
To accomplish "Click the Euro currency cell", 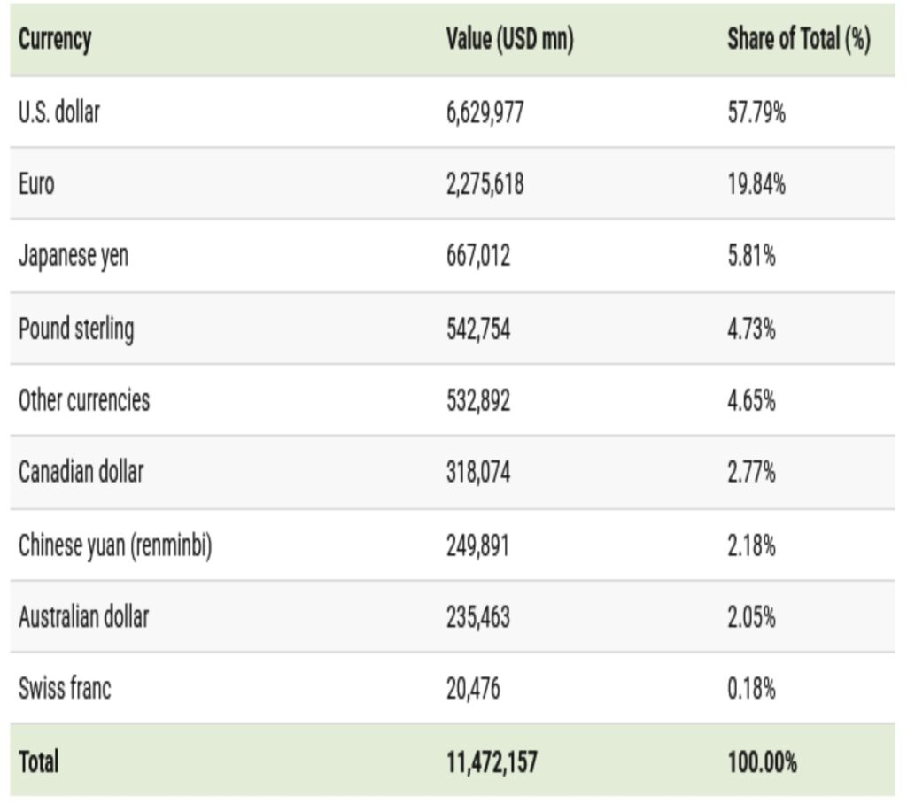I will point(36,184).
